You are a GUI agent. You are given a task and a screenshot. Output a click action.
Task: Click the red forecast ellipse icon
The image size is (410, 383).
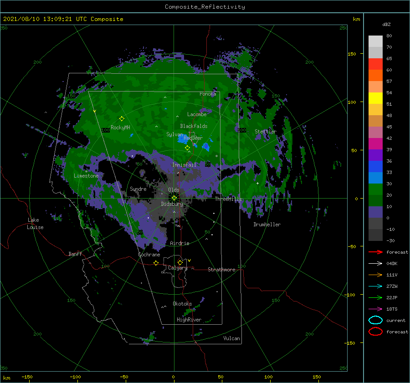(375, 332)
